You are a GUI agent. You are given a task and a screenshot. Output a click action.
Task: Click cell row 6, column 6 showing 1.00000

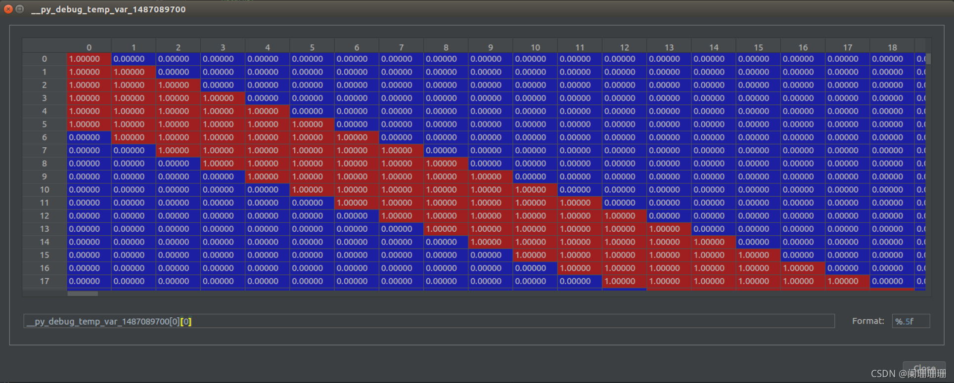point(357,137)
